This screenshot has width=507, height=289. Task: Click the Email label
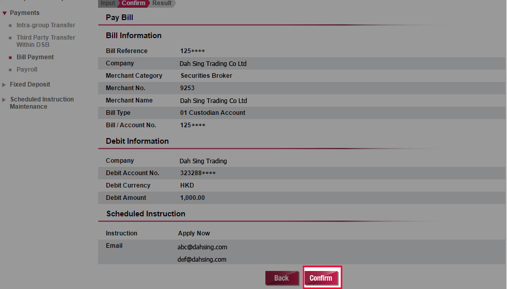[x=114, y=245]
